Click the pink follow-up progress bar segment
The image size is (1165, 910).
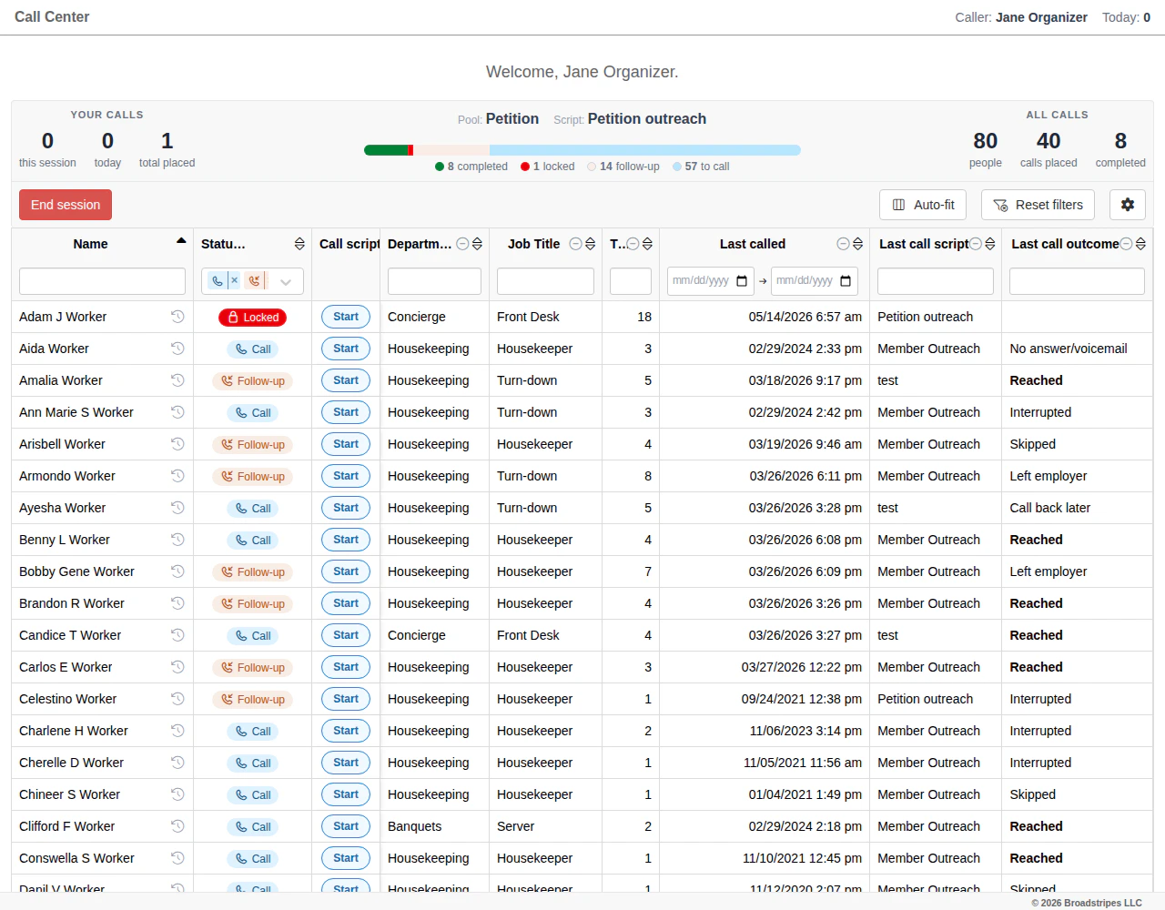pyautogui.click(x=451, y=150)
